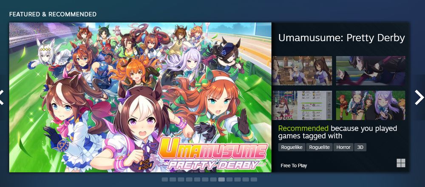The width and height of the screenshot is (425, 187).
Task: Jump to the second carousel page dot
Action: click(x=173, y=179)
